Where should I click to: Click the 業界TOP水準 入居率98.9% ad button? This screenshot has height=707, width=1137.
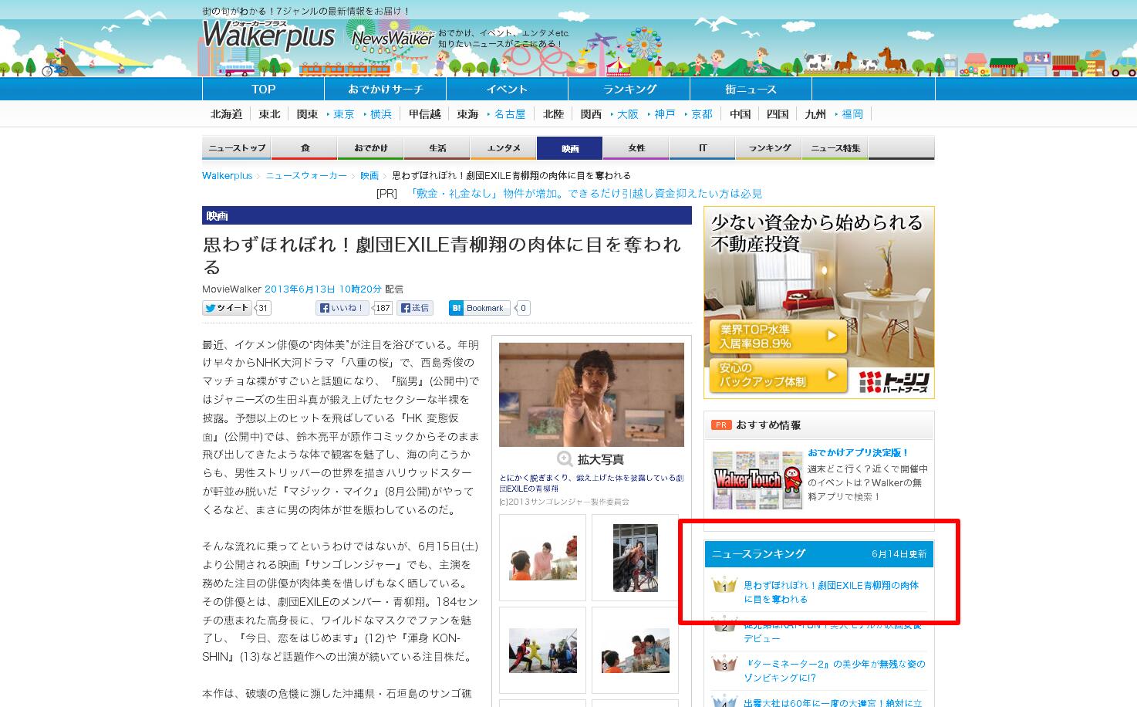[x=778, y=337]
